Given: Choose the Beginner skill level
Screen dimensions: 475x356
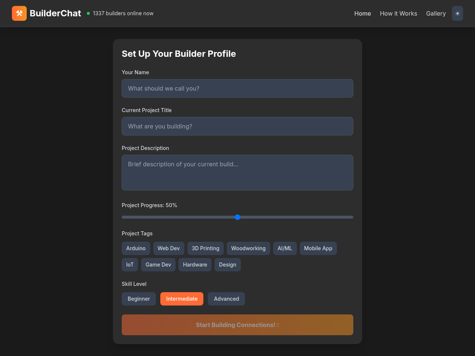Looking at the screenshot, I should tap(138, 298).
